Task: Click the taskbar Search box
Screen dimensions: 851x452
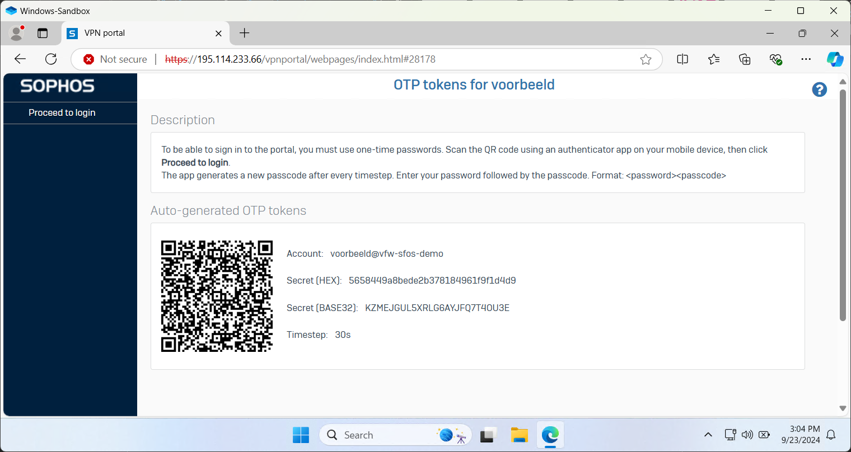Action: pyautogui.click(x=395, y=435)
